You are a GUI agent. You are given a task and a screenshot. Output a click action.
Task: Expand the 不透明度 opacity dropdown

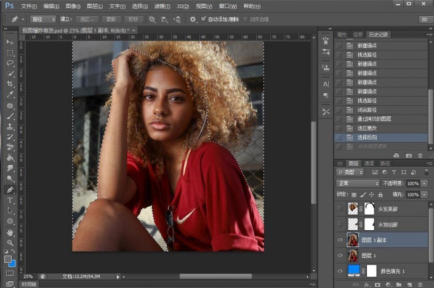pyautogui.click(x=424, y=183)
